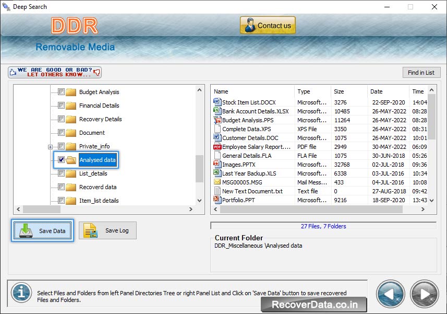Sort file list by Size column header
This screenshot has height=314, width=447.
click(349, 91)
